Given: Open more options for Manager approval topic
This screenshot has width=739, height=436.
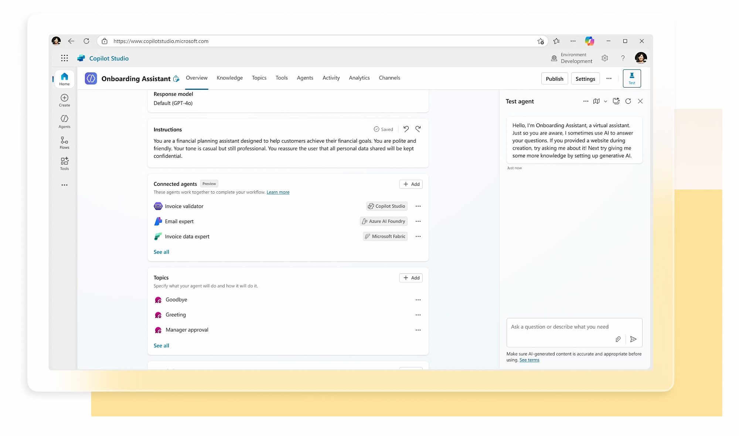Looking at the screenshot, I should tap(418, 330).
